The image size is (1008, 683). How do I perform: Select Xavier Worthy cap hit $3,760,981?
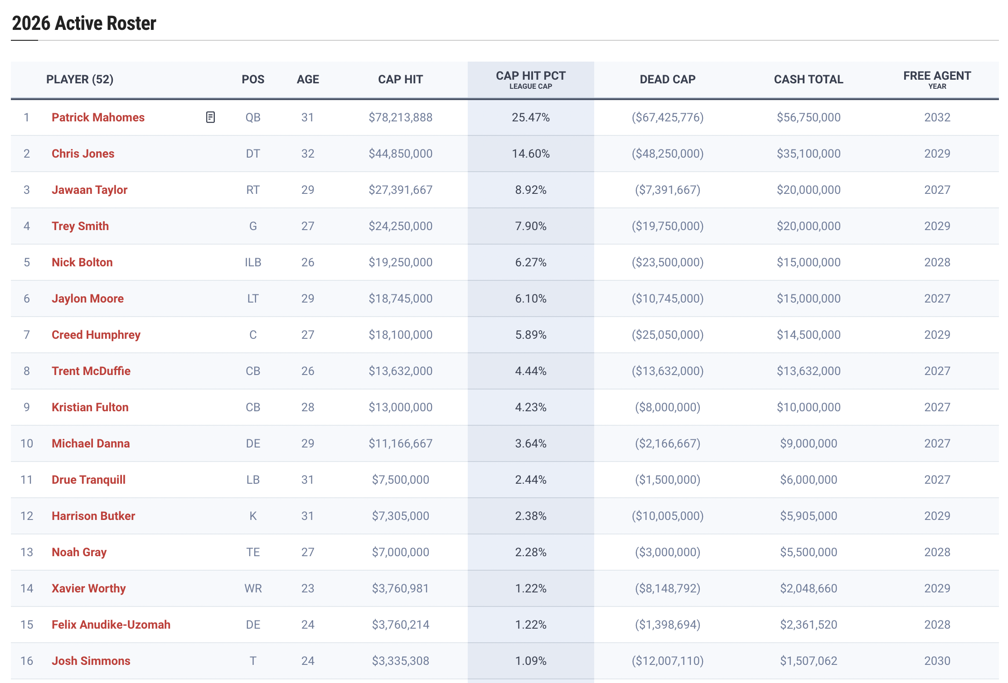pyautogui.click(x=400, y=588)
